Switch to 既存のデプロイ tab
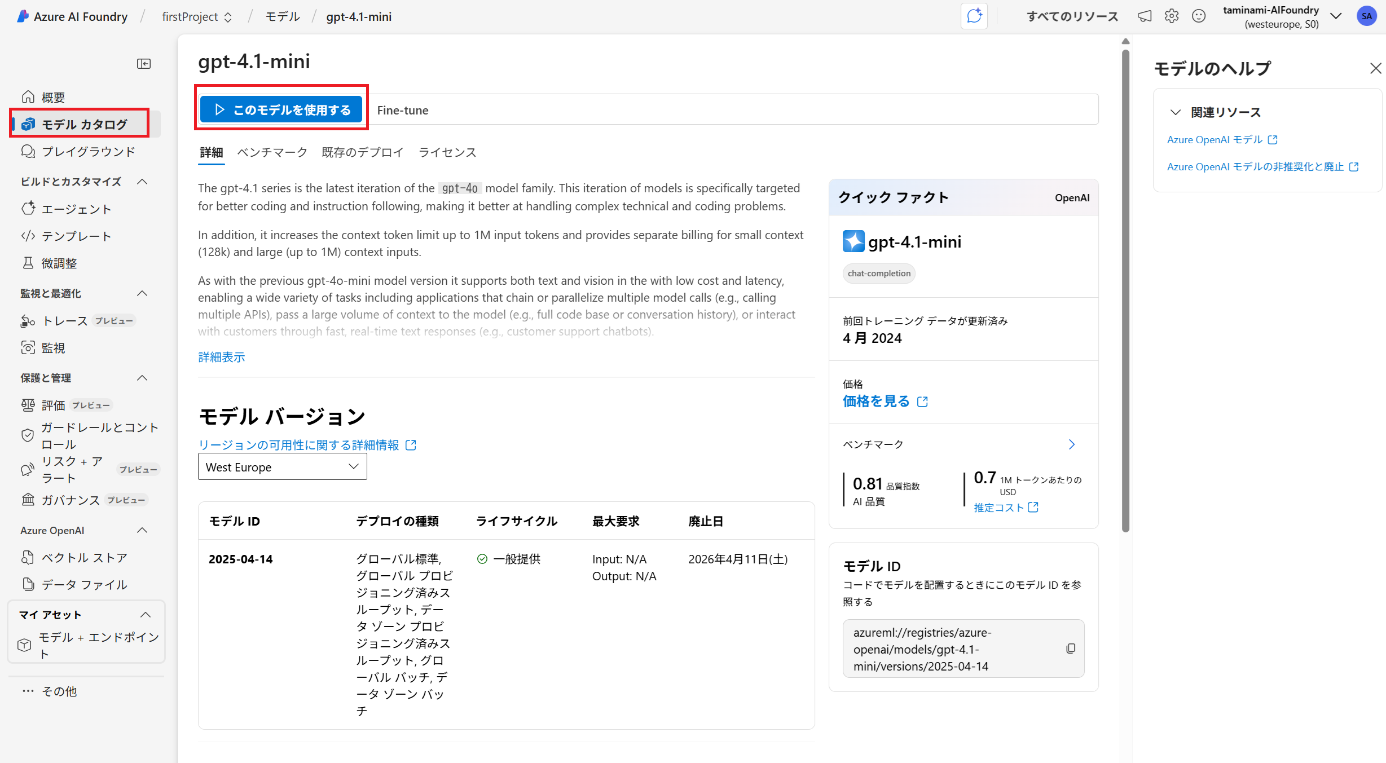This screenshot has height=763, width=1386. (363, 152)
